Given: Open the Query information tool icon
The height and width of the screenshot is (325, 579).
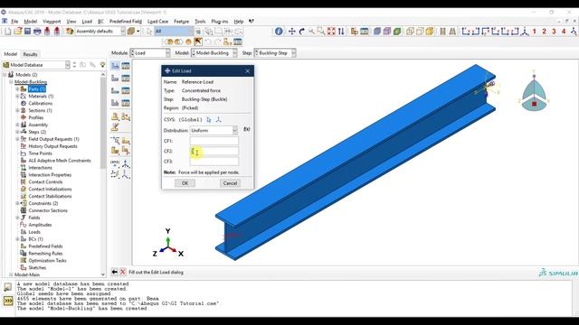Looking at the screenshot, I should point(279,32).
